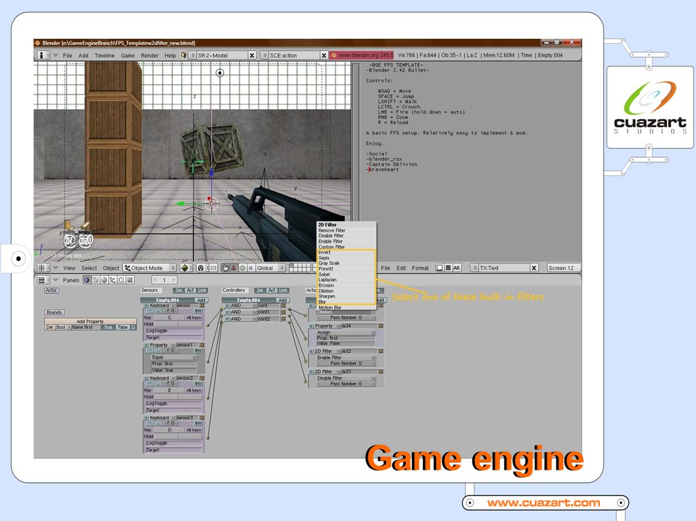Click the www.cuazart.com link
Image resolution: width=696 pixels, height=521 pixels.
(544, 503)
